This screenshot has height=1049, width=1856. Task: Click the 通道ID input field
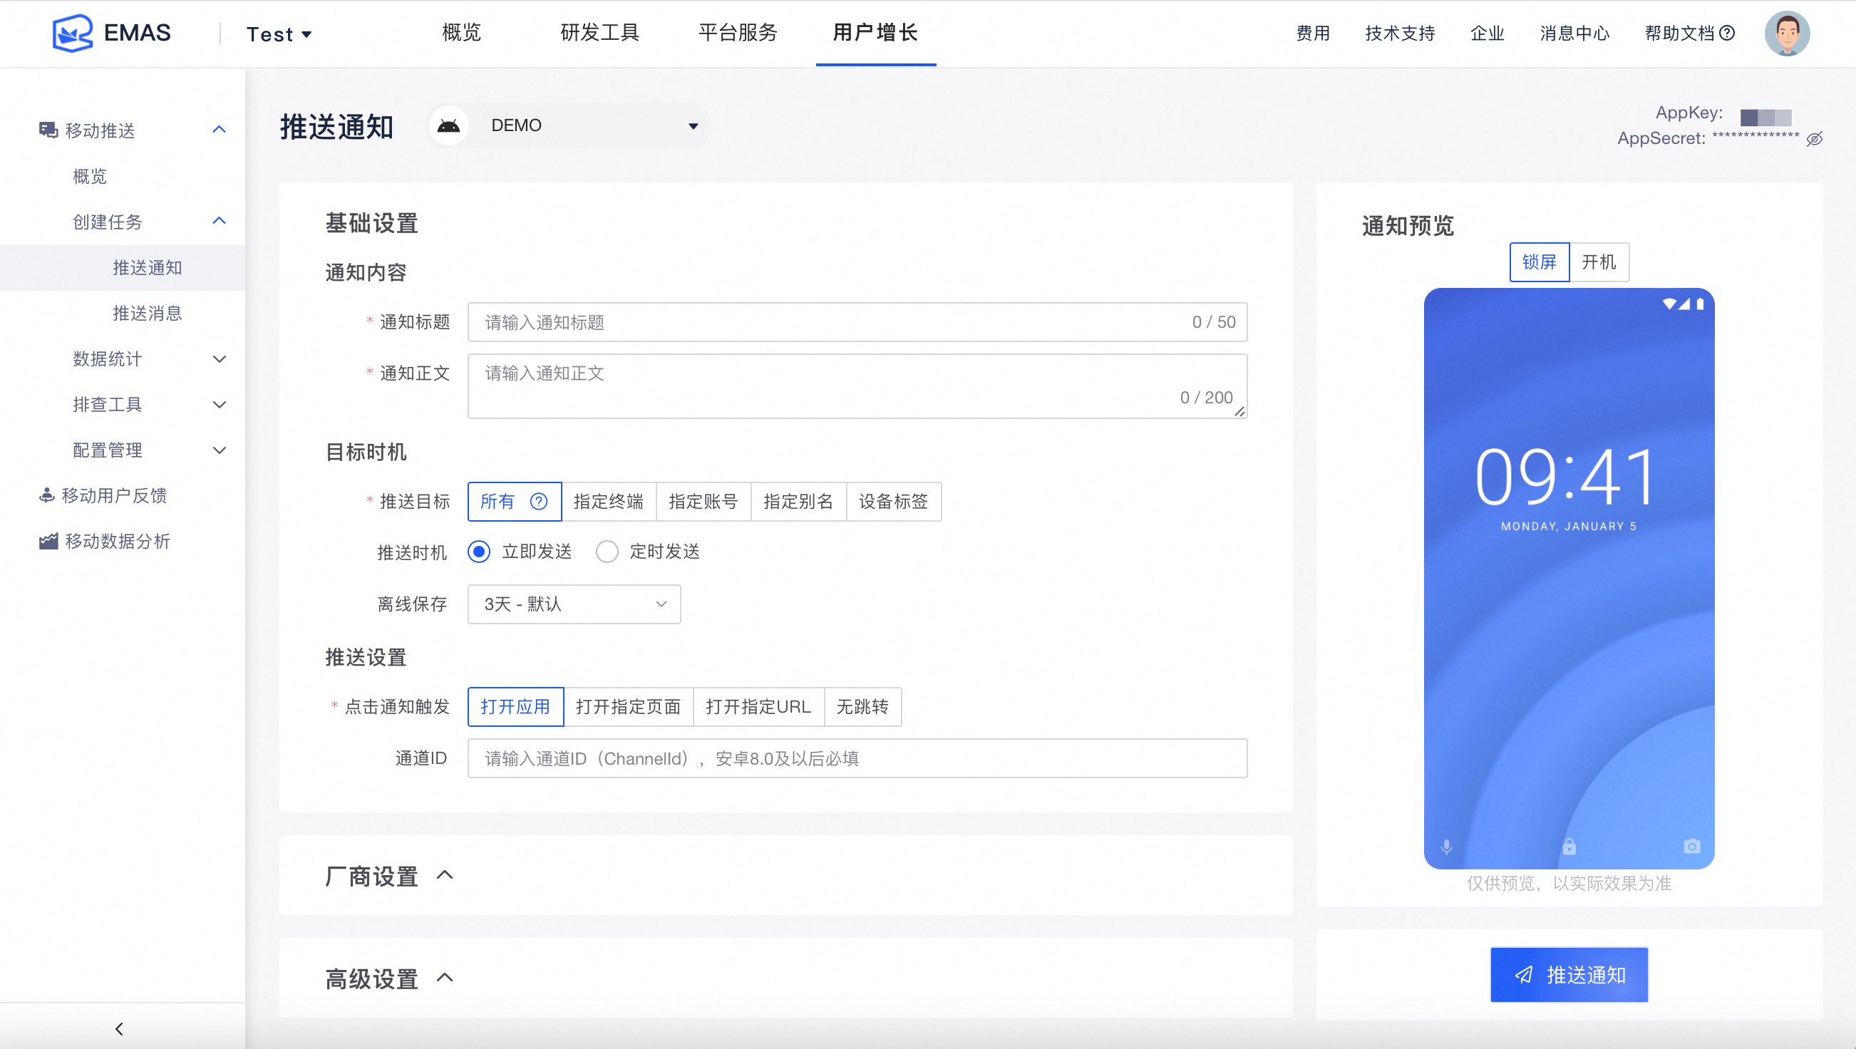[857, 758]
